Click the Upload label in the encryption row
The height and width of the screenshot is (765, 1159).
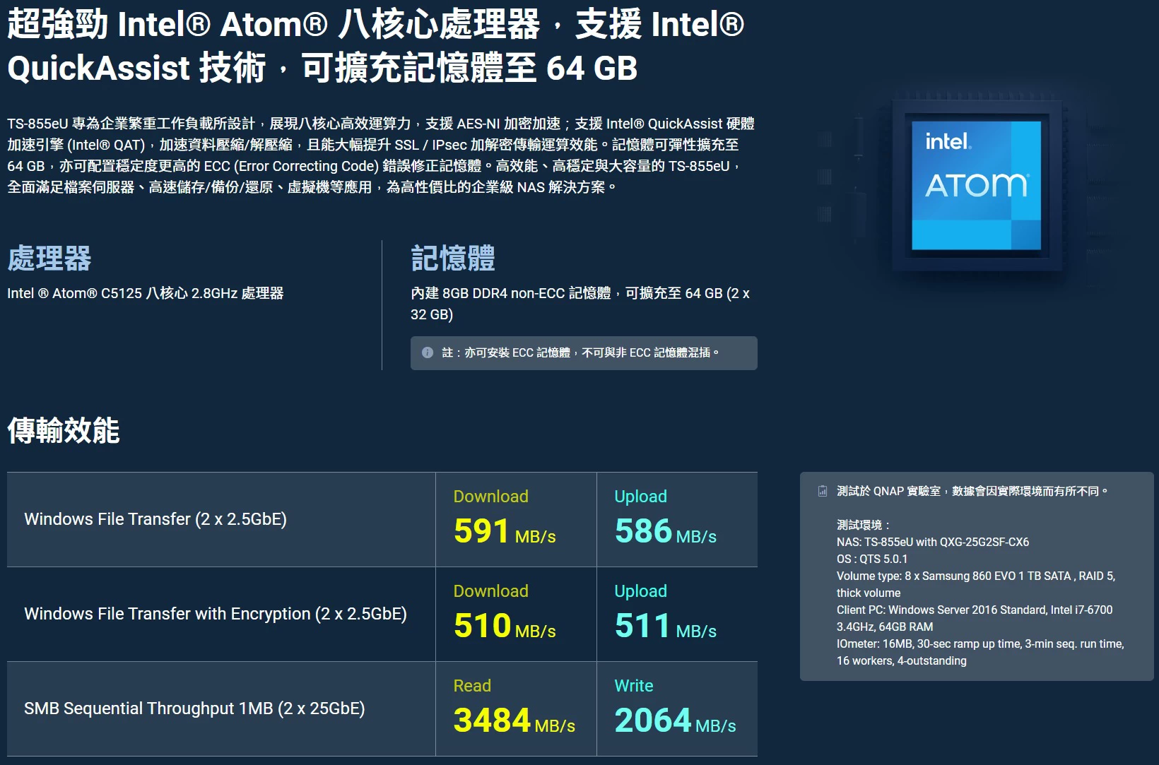pyautogui.click(x=641, y=591)
